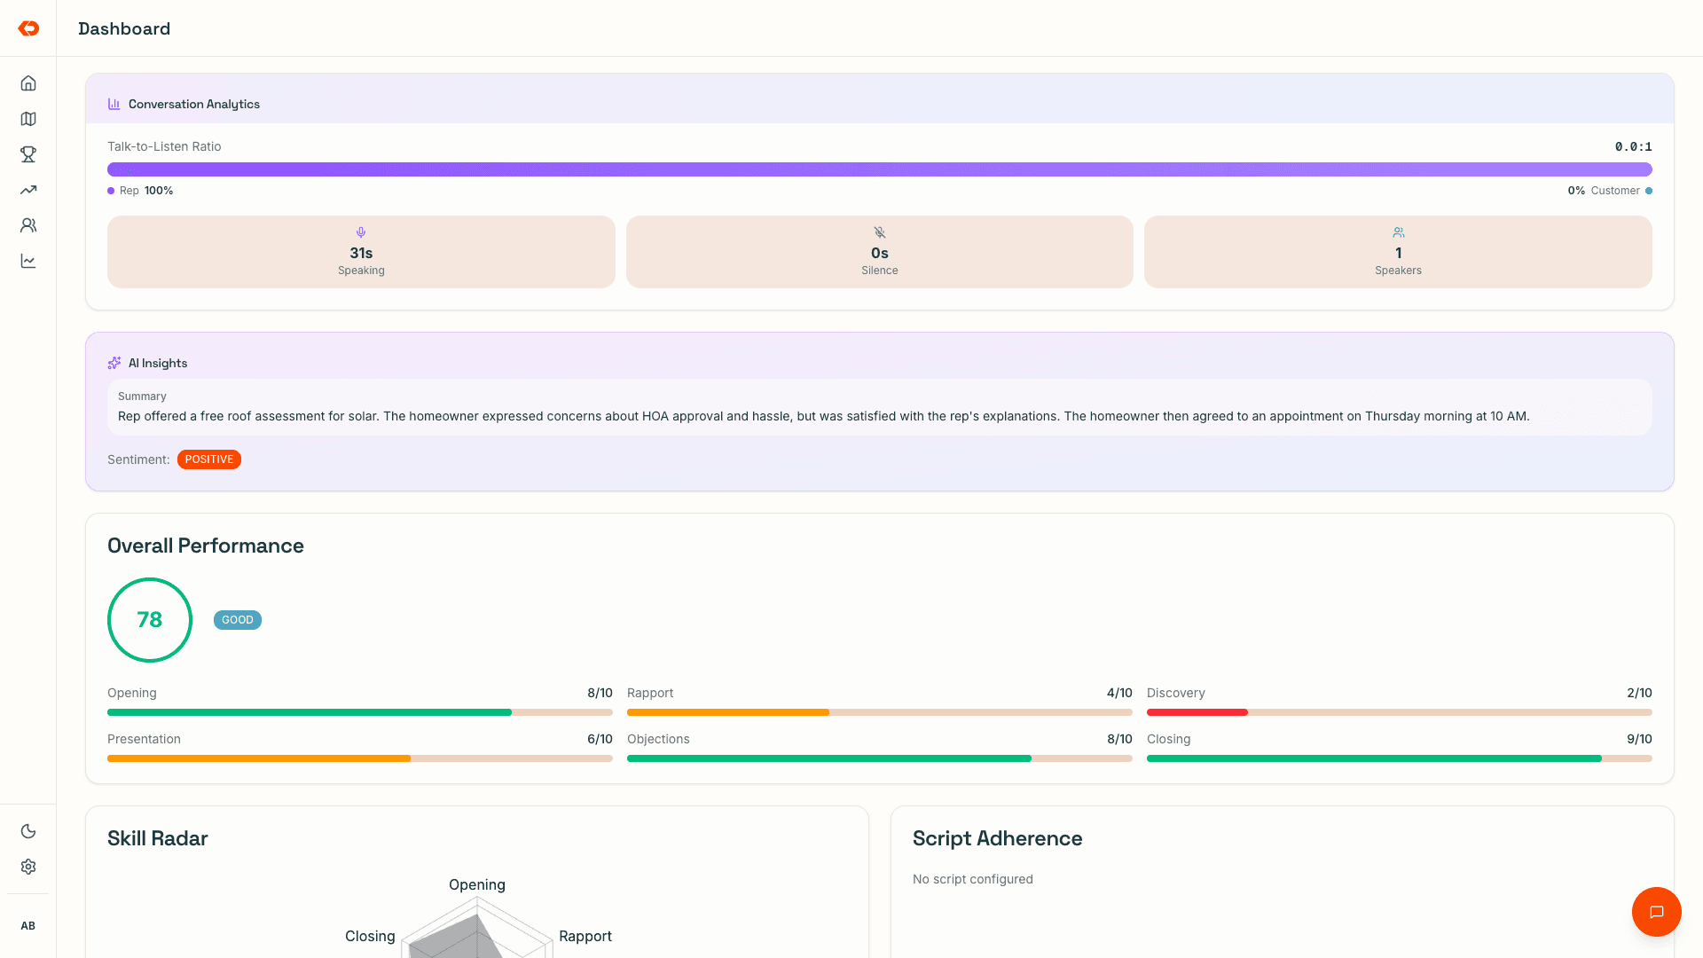Open the Map sidebar icon
This screenshot has height=958, width=1703.
(28, 119)
